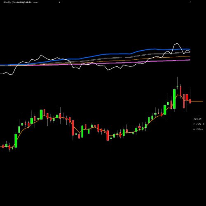Viewport: 206px width, 206px height.
Task: Select the tallest green candle near the chart peak
Action: point(174,99)
